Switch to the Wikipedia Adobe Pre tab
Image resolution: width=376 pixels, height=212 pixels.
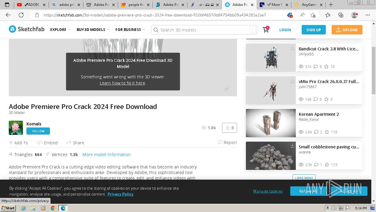click(x=100, y=5)
